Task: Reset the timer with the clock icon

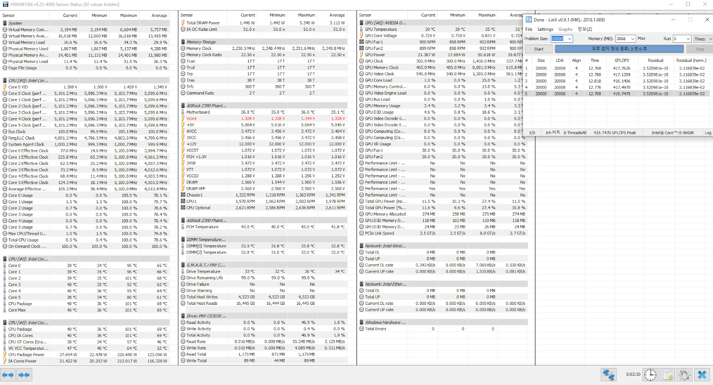Action: pos(650,375)
